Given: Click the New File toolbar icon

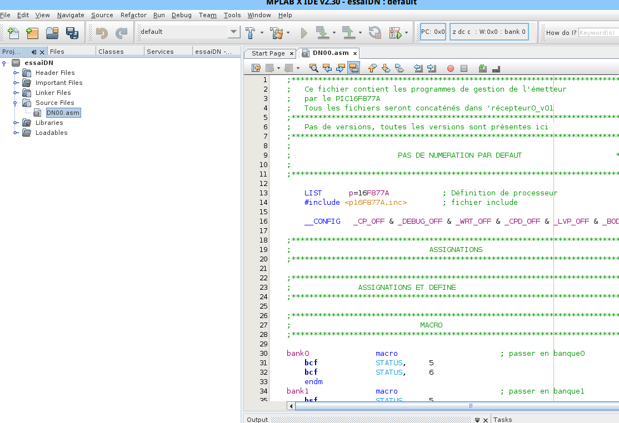Looking at the screenshot, I should click(x=13, y=33).
